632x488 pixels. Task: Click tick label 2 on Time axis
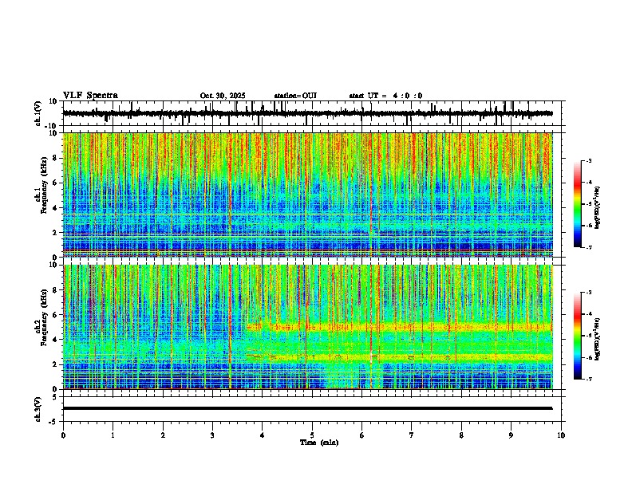(x=163, y=435)
